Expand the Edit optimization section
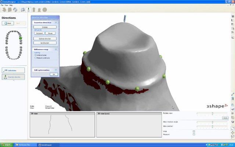235x147 pixels. pyautogui.click(x=56, y=70)
